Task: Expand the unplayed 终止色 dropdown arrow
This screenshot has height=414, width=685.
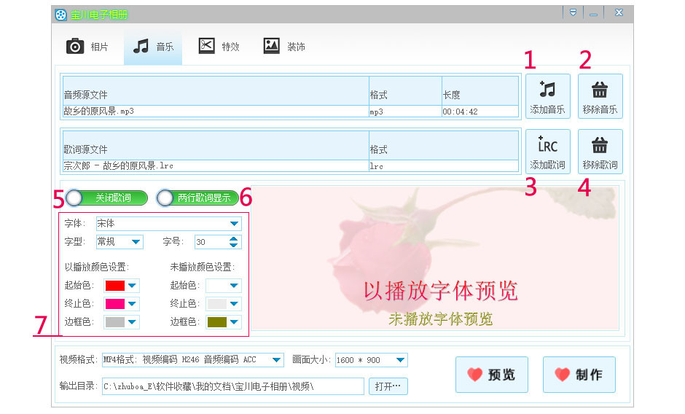Action: (234, 304)
